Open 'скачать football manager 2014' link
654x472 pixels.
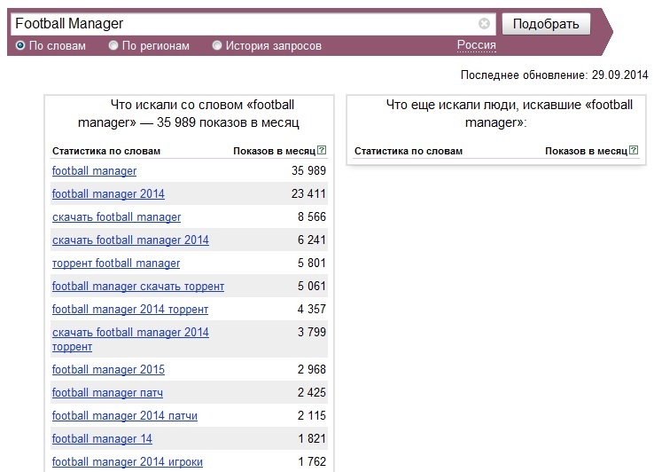(x=130, y=240)
